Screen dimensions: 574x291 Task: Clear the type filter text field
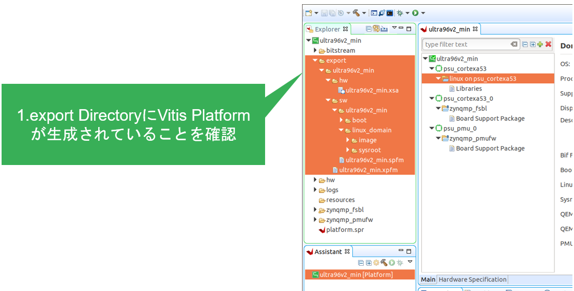tap(514, 44)
